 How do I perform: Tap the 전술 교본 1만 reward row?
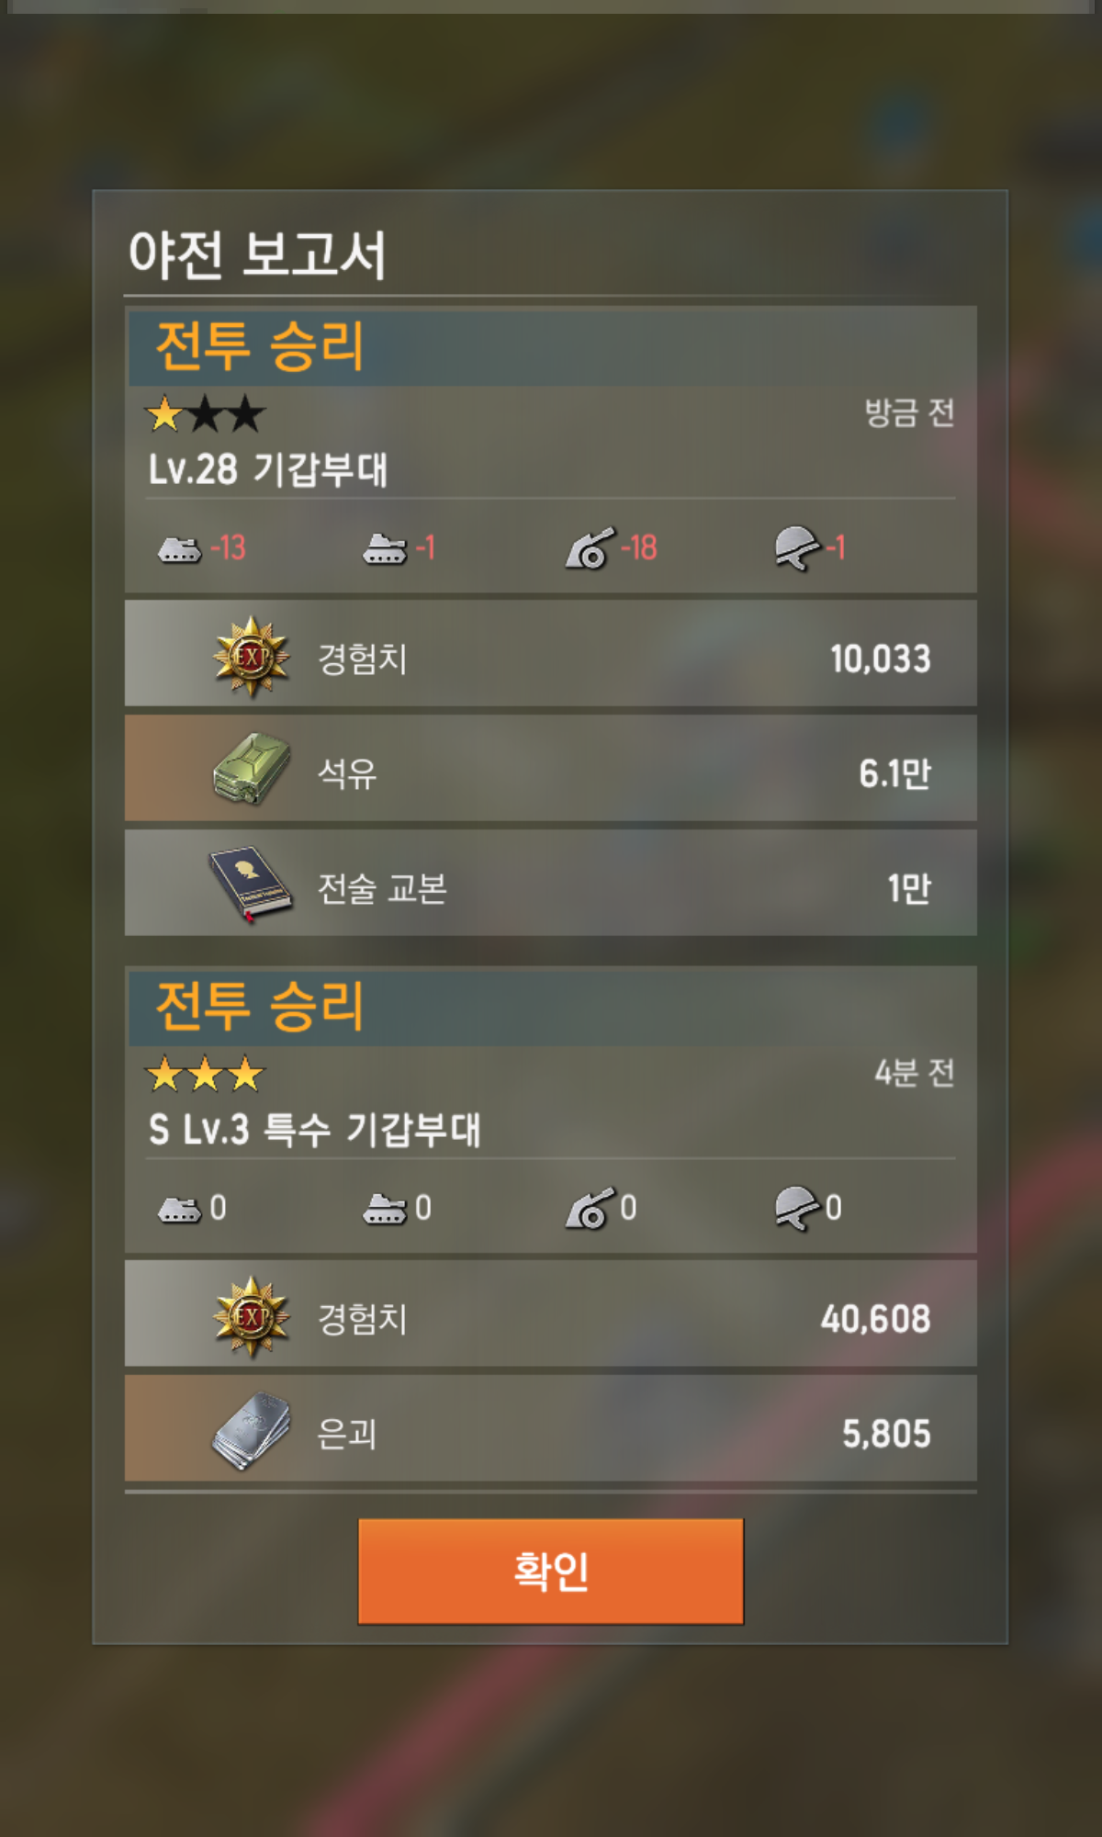[551, 884]
